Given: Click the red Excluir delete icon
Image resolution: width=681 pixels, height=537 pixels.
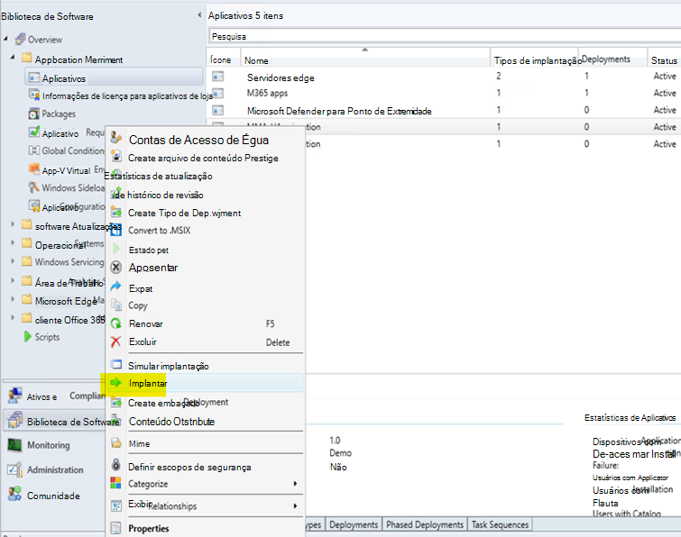Looking at the screenshot, I should click(115, 341).
